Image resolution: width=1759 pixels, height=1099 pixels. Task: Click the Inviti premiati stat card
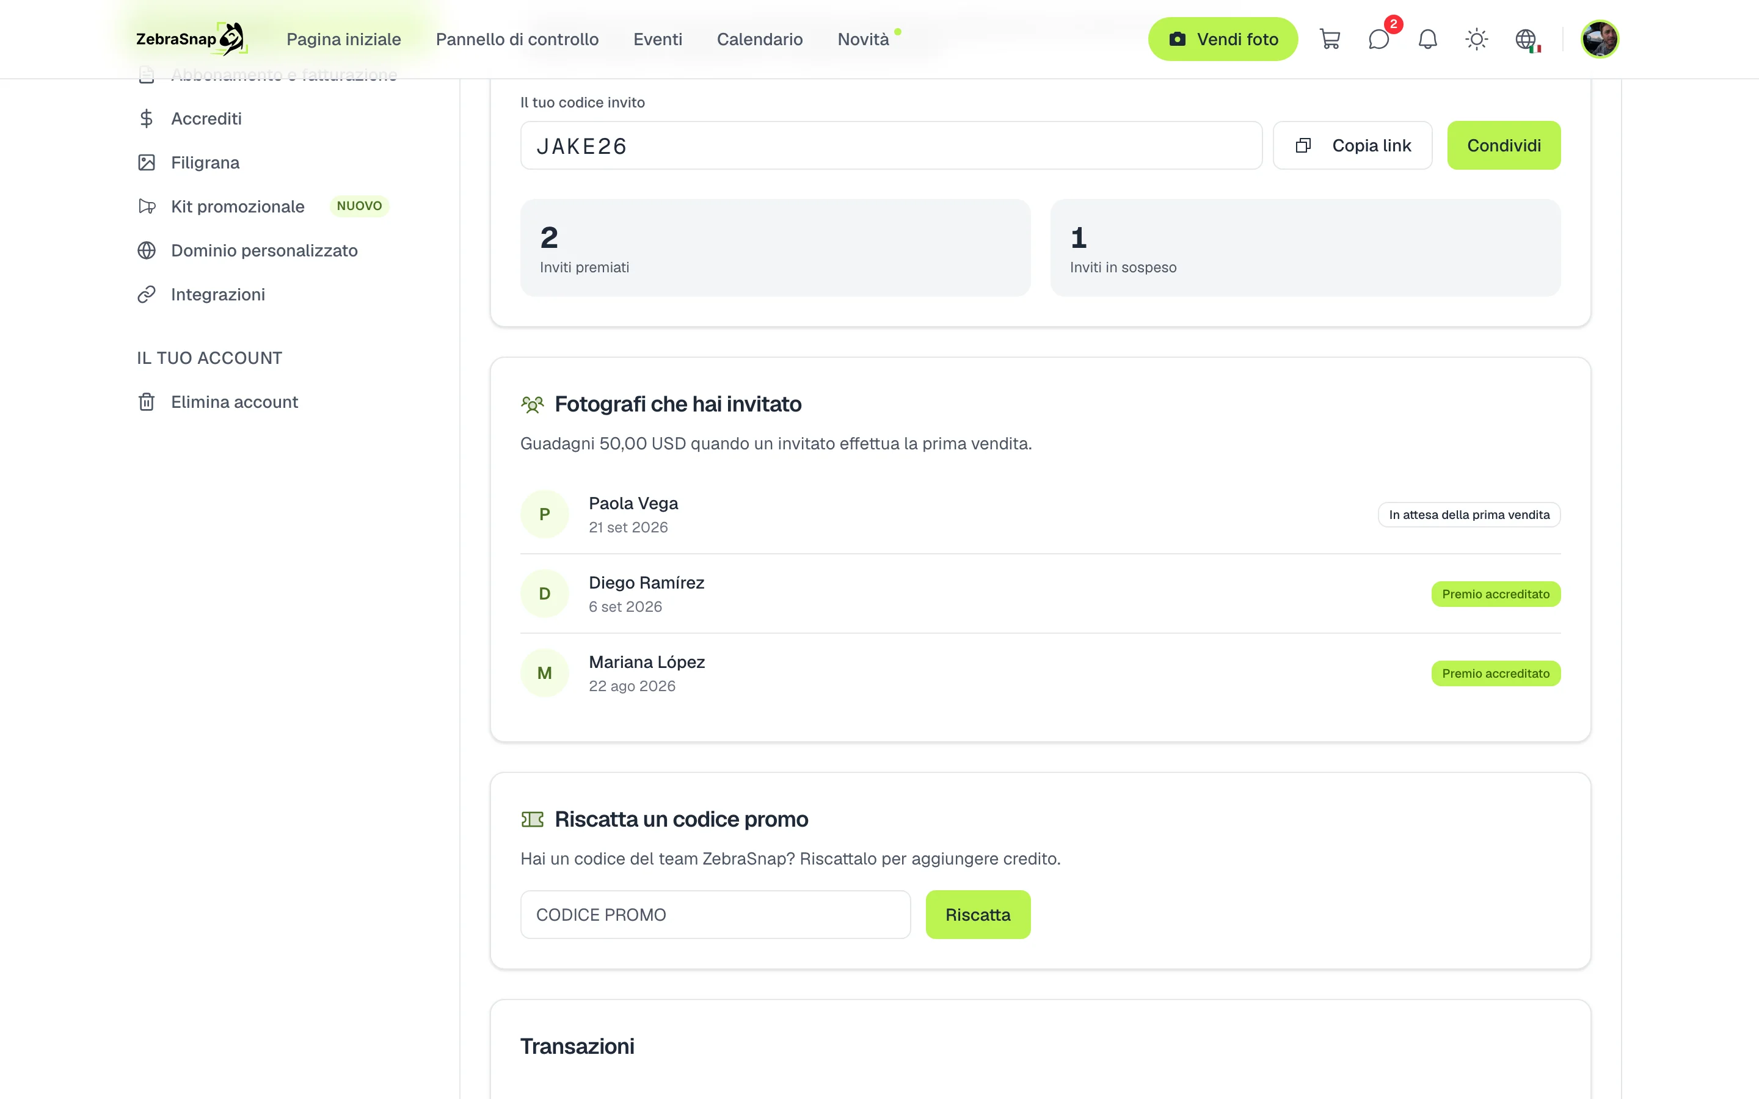775,247
